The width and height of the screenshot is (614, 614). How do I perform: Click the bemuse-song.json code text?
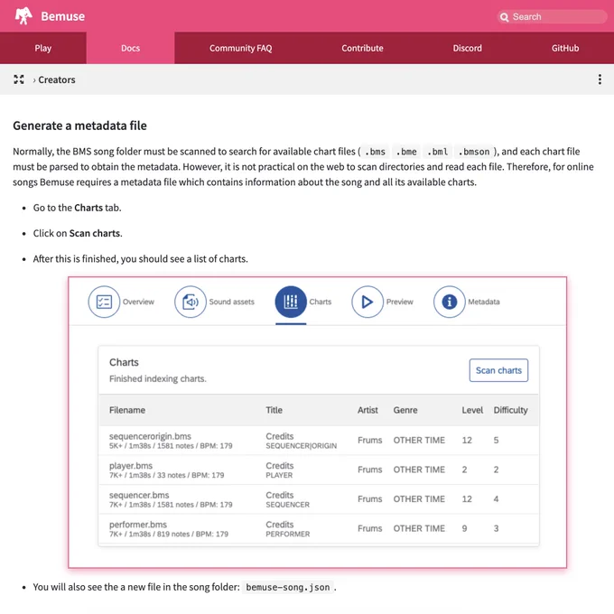click(288, 587)
